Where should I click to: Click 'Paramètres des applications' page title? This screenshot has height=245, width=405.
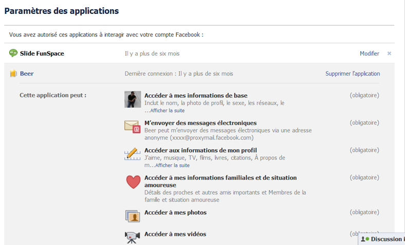tap(62, 11)
